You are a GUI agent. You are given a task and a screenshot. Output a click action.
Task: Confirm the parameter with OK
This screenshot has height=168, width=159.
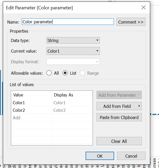point(100,156)
